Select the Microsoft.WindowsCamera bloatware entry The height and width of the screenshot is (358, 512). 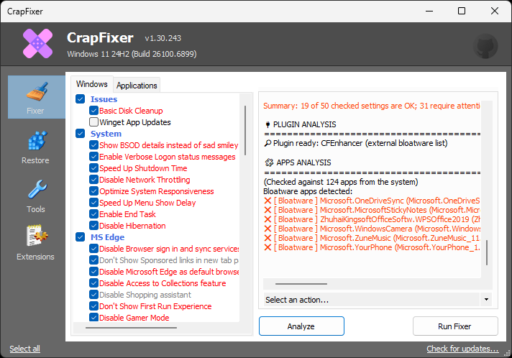pos(372,229)
